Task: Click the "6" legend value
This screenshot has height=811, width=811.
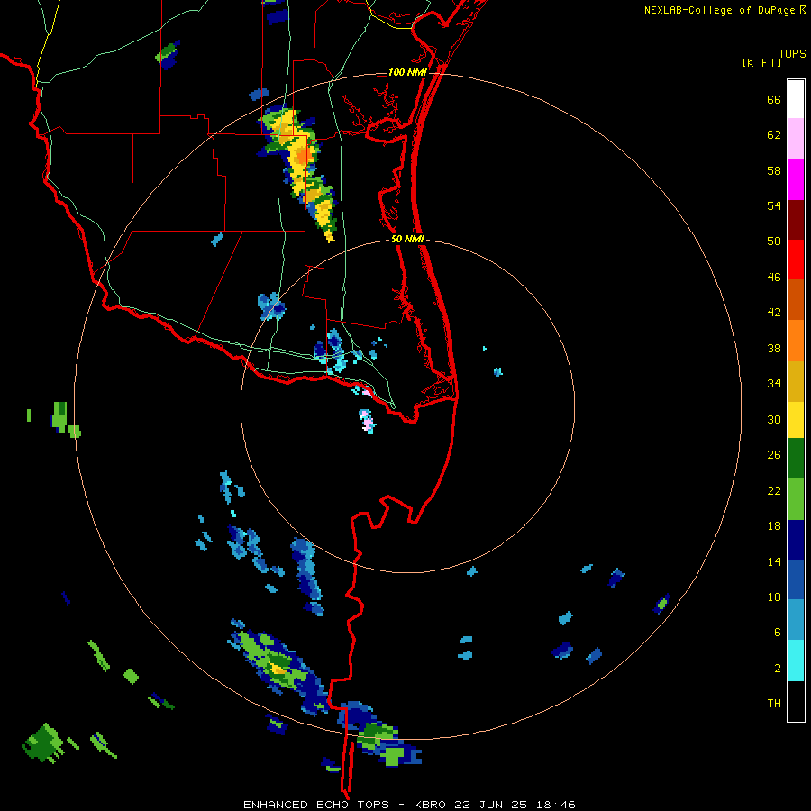Action: 778,633
